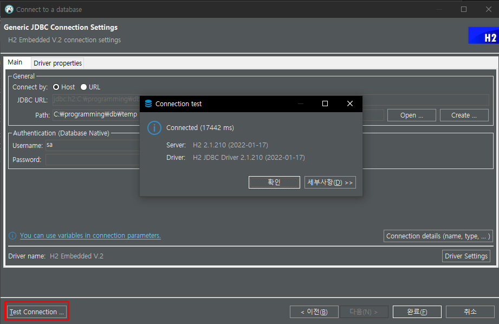Viewport: 499px width, 324px height.
Task: Select the Host radio button
Action: (56, 87)
